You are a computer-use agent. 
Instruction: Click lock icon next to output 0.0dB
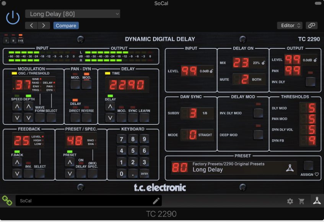coord(315,60)
